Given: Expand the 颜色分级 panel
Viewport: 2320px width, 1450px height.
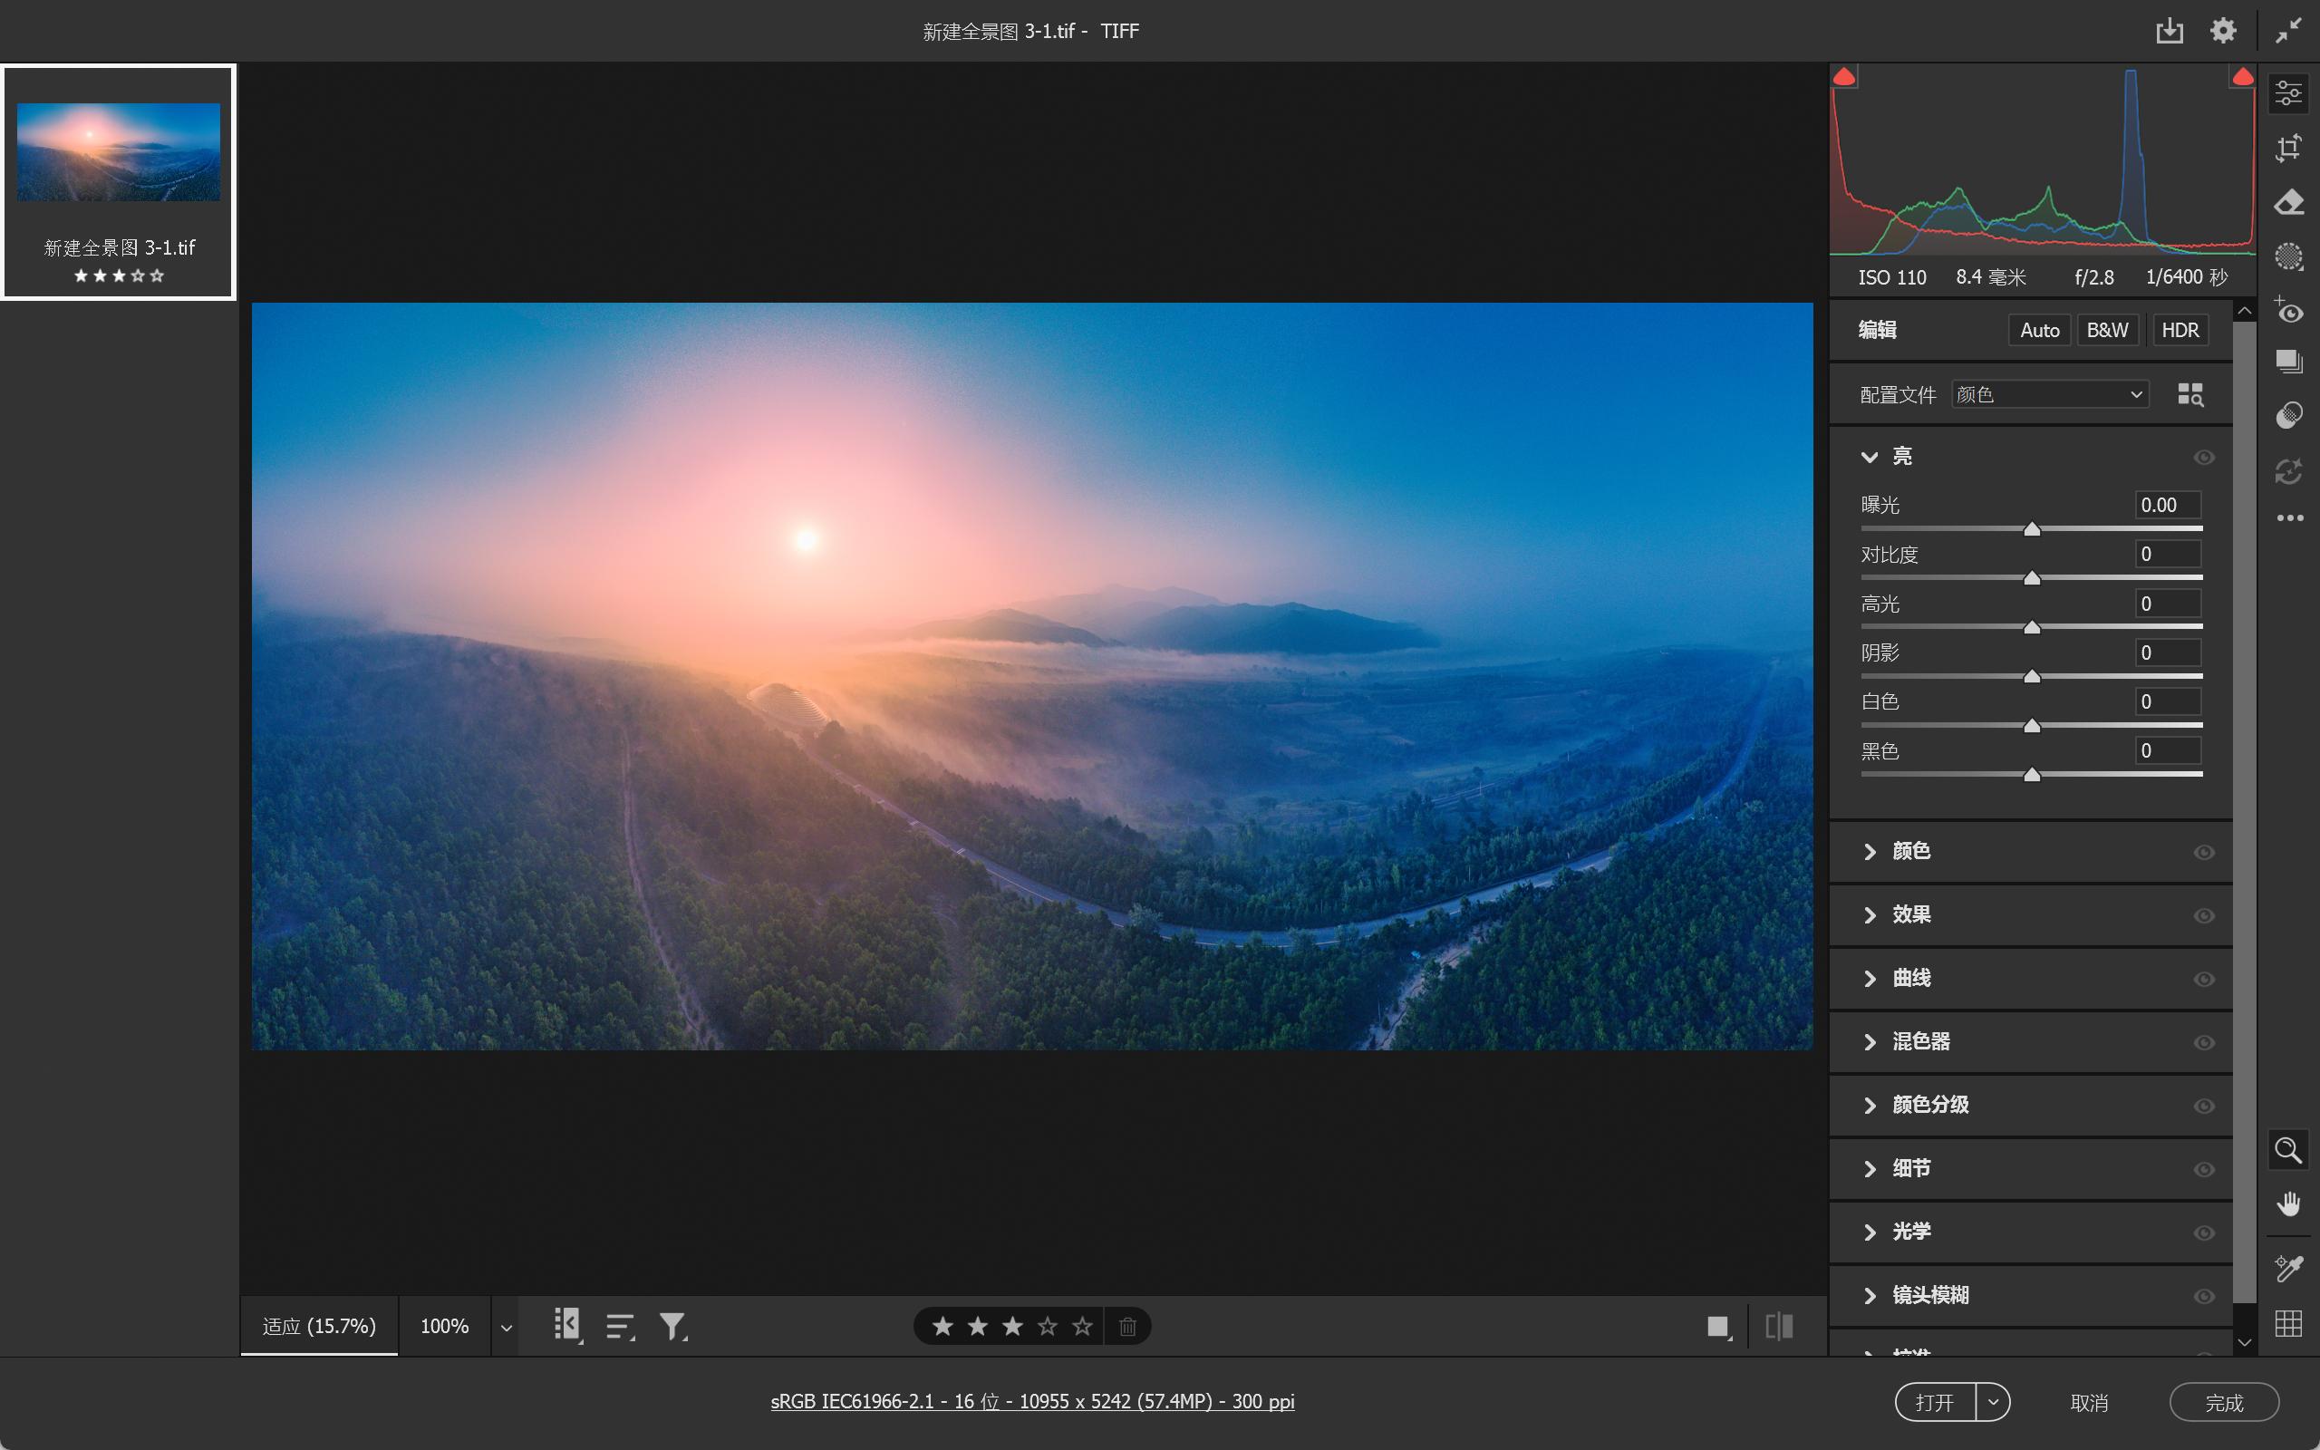Looking at the screenshot, I should [1928, 1105].
